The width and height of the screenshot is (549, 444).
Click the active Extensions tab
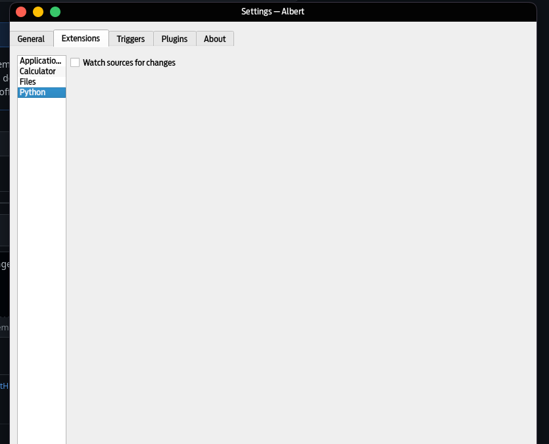[81, 38]
